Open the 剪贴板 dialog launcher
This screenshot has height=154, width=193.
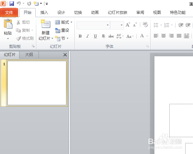[x=33, y=46]
